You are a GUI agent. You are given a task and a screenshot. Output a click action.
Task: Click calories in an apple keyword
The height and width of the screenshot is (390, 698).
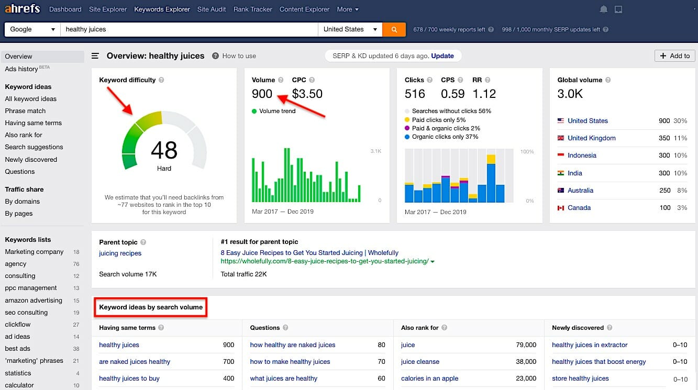[429, 378]
